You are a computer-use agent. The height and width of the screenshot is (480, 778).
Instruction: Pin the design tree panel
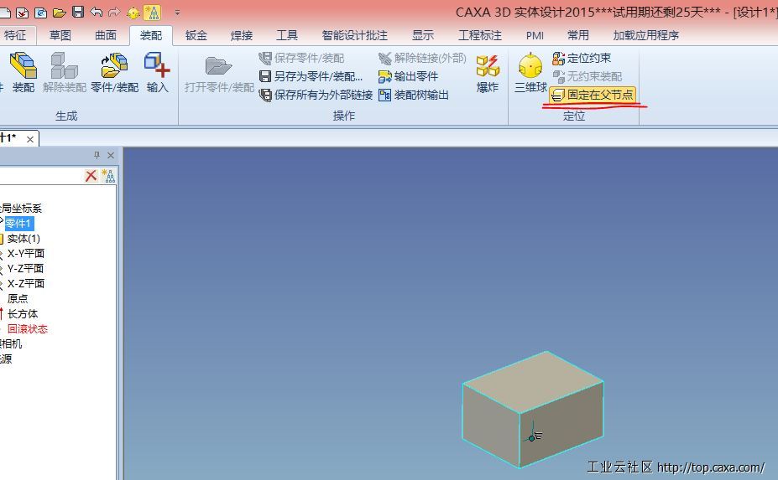[97, 155]
